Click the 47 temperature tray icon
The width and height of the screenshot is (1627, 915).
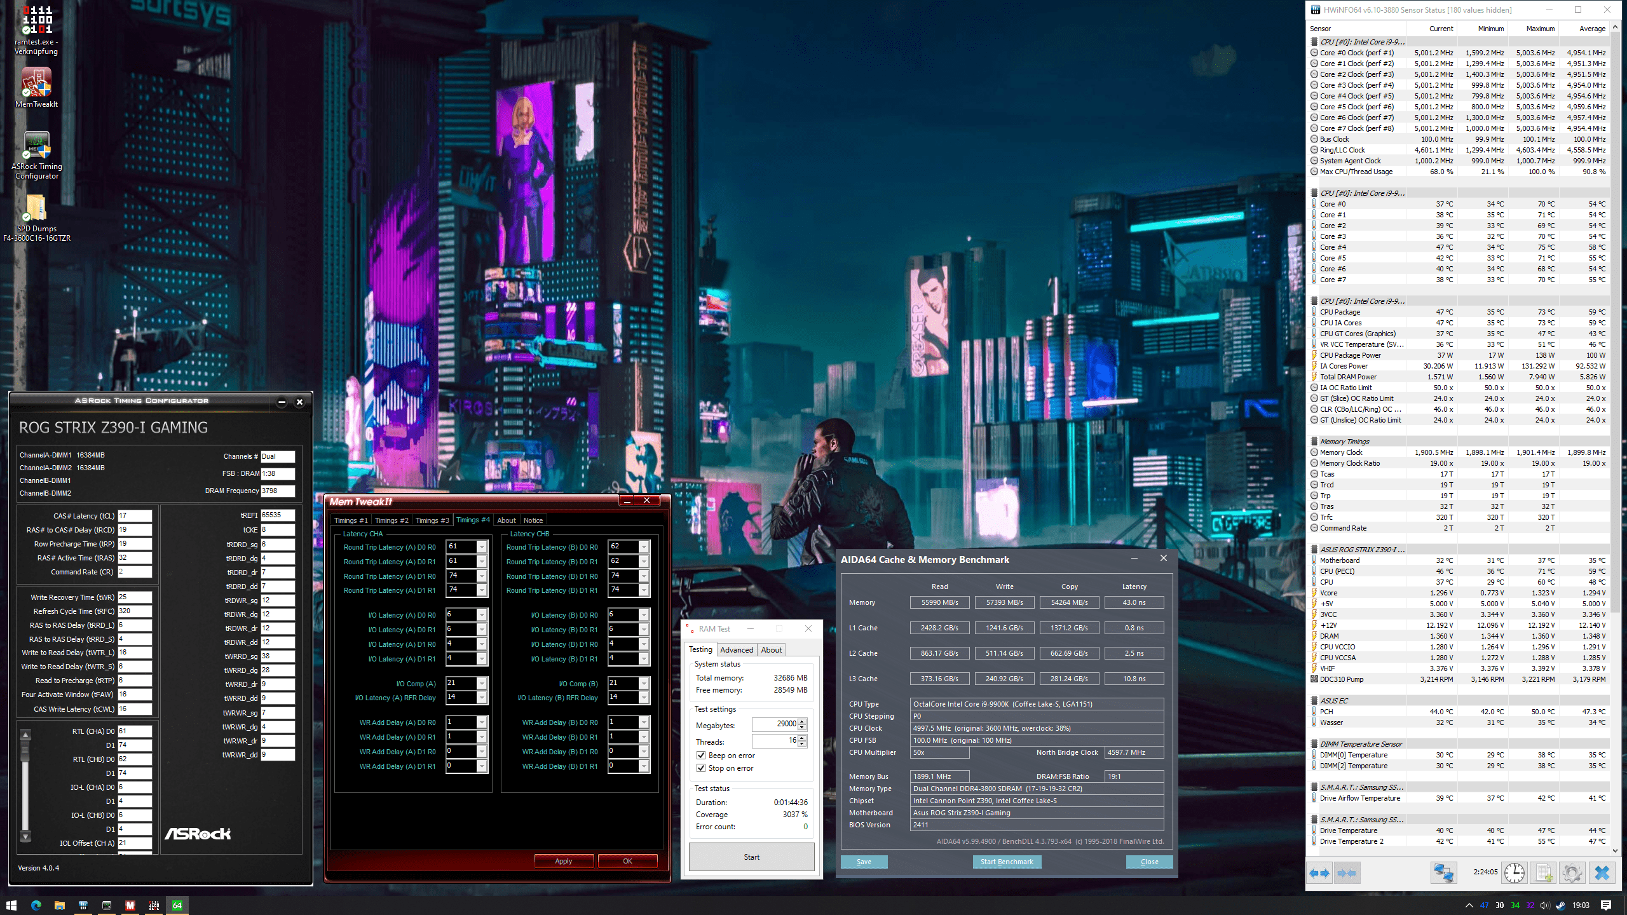tap(1484, 905)
